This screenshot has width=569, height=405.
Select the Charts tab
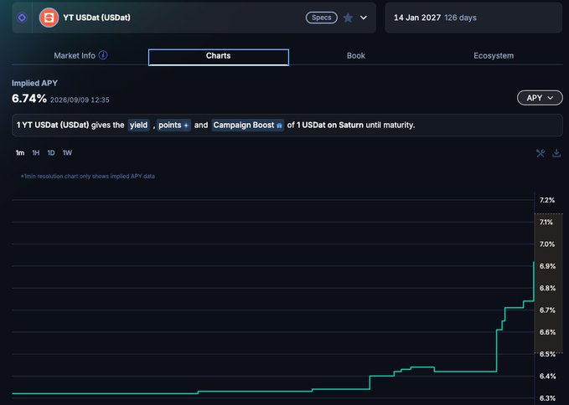pos(219,57)
